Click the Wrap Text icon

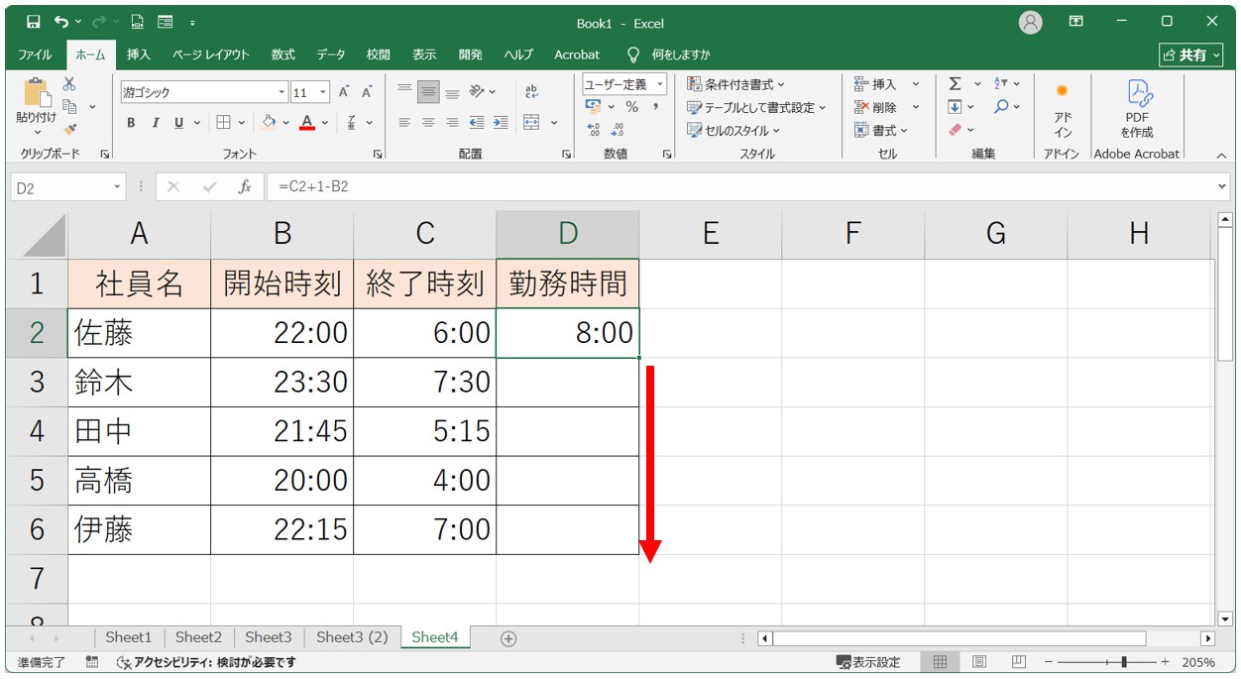pos(531,92)
